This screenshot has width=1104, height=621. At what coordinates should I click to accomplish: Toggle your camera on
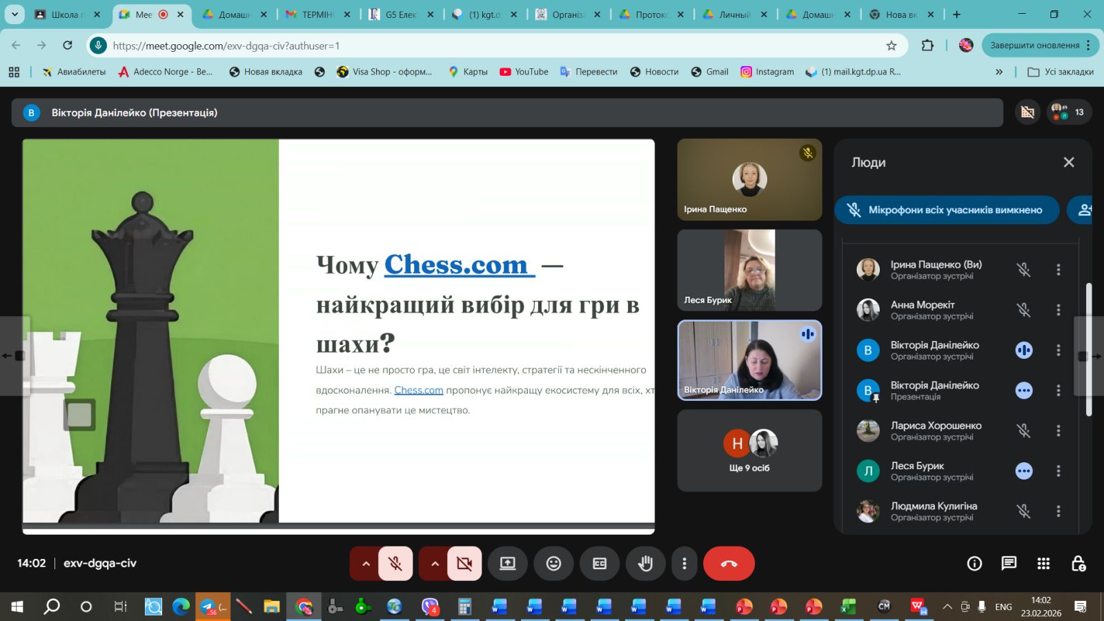[464, 564]
